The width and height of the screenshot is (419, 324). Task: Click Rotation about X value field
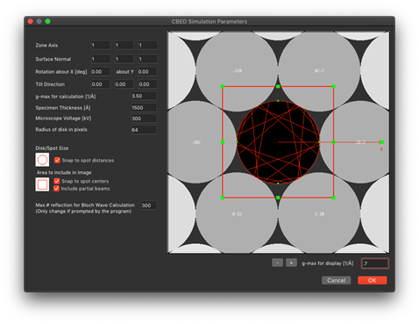101,72
